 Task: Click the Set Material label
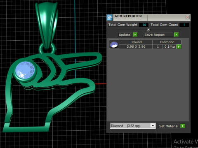(x=169, y=126)
